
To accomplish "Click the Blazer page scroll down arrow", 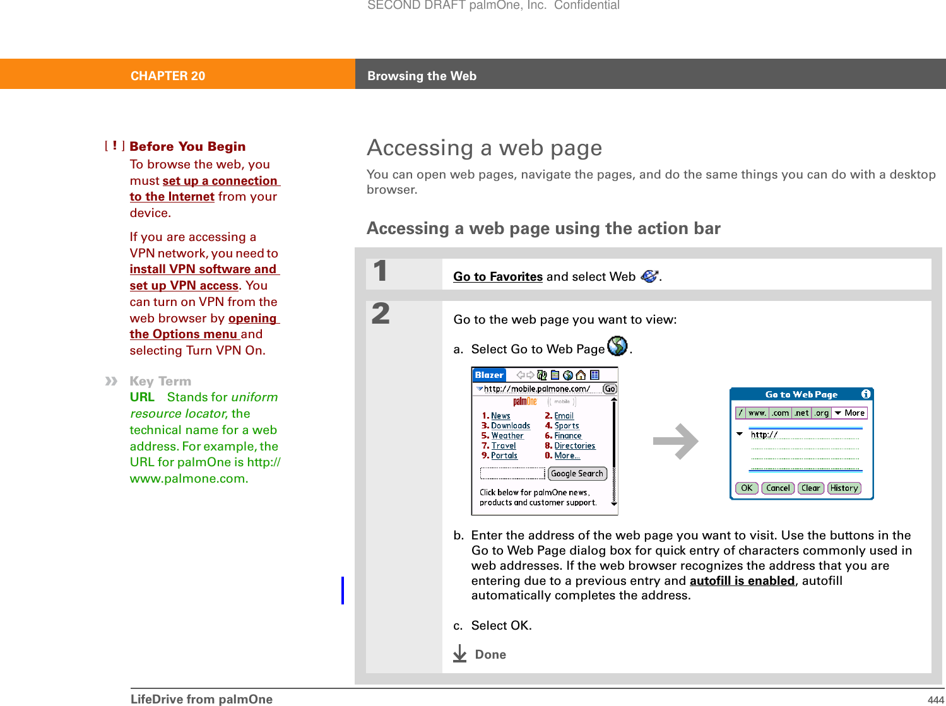I will coord(614,503).
